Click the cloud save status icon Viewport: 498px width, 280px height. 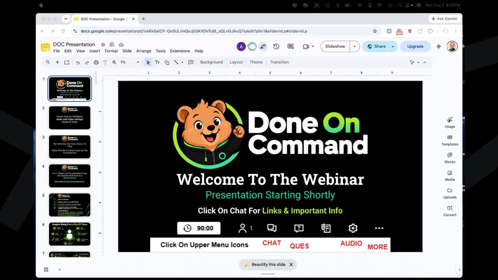tap(121, 45)
